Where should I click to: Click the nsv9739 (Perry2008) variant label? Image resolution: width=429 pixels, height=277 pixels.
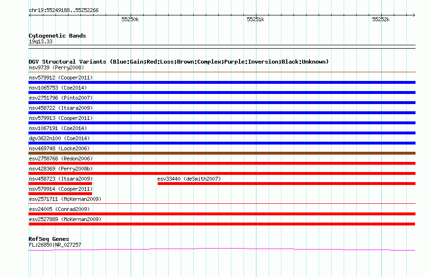click(x=56, y=67)
